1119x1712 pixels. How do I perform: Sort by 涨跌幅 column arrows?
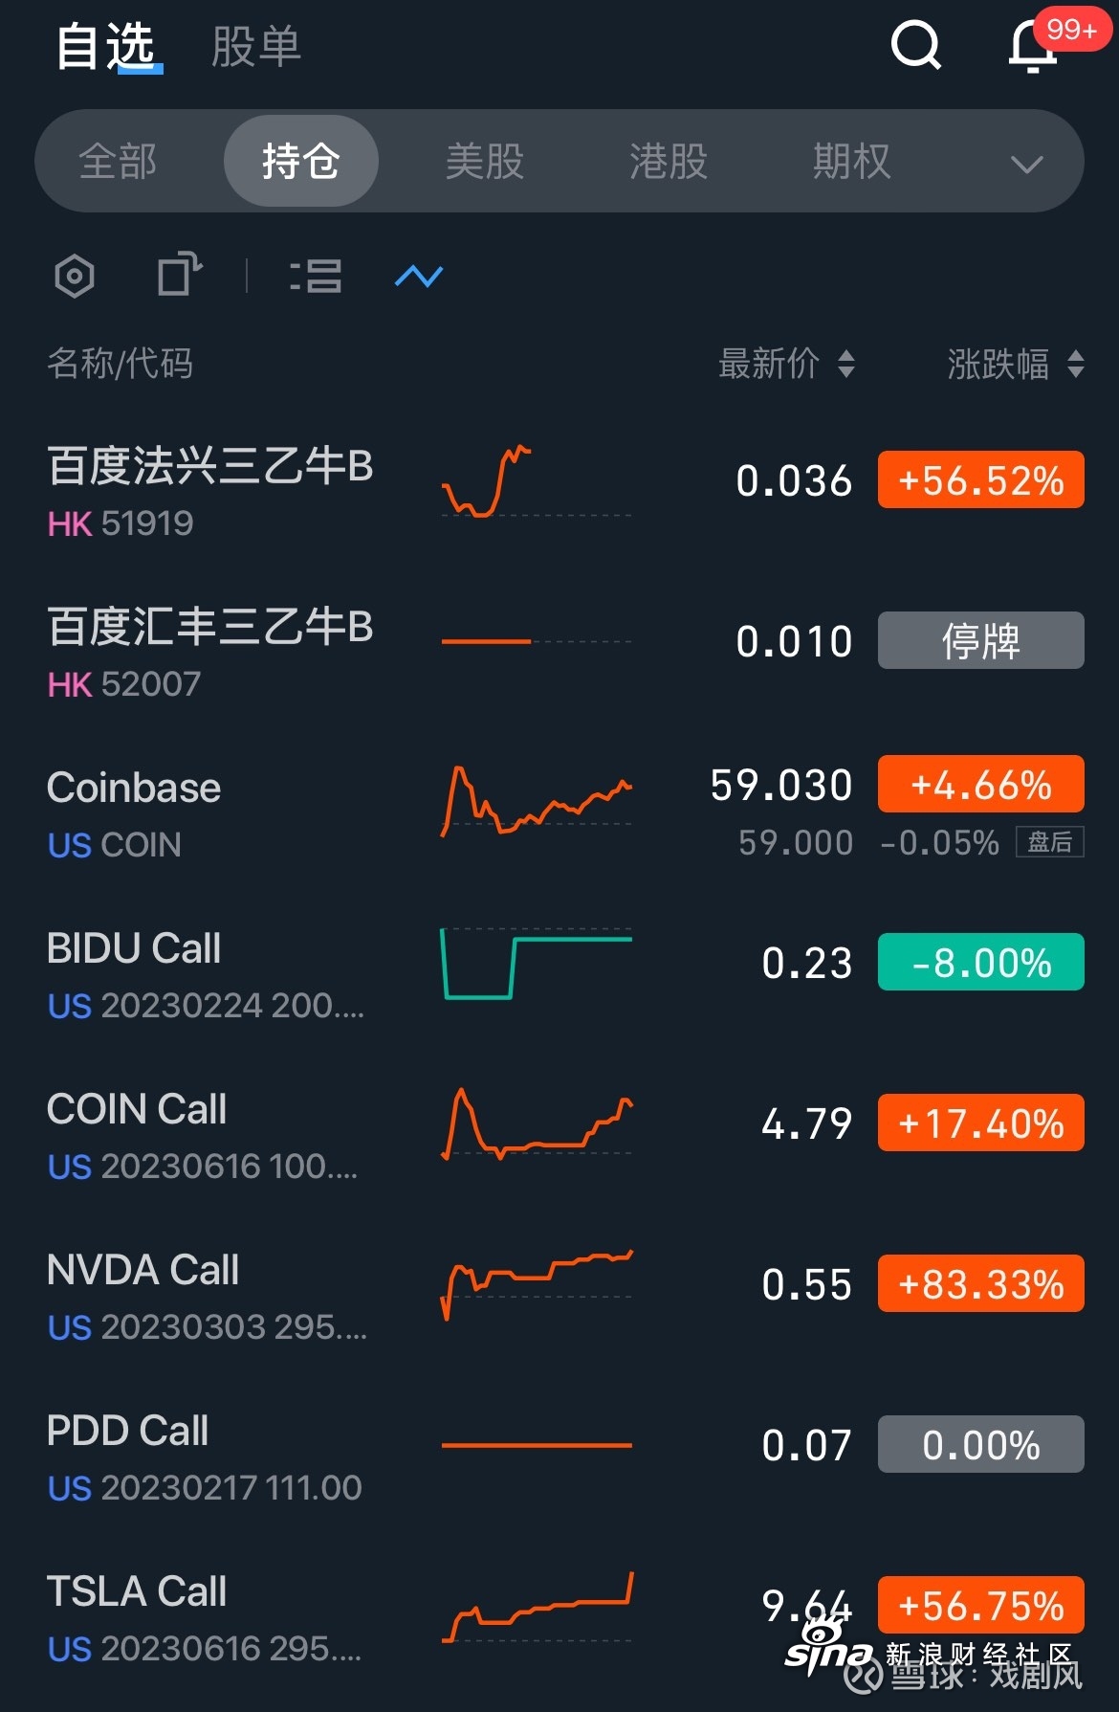coord(1075,364)
